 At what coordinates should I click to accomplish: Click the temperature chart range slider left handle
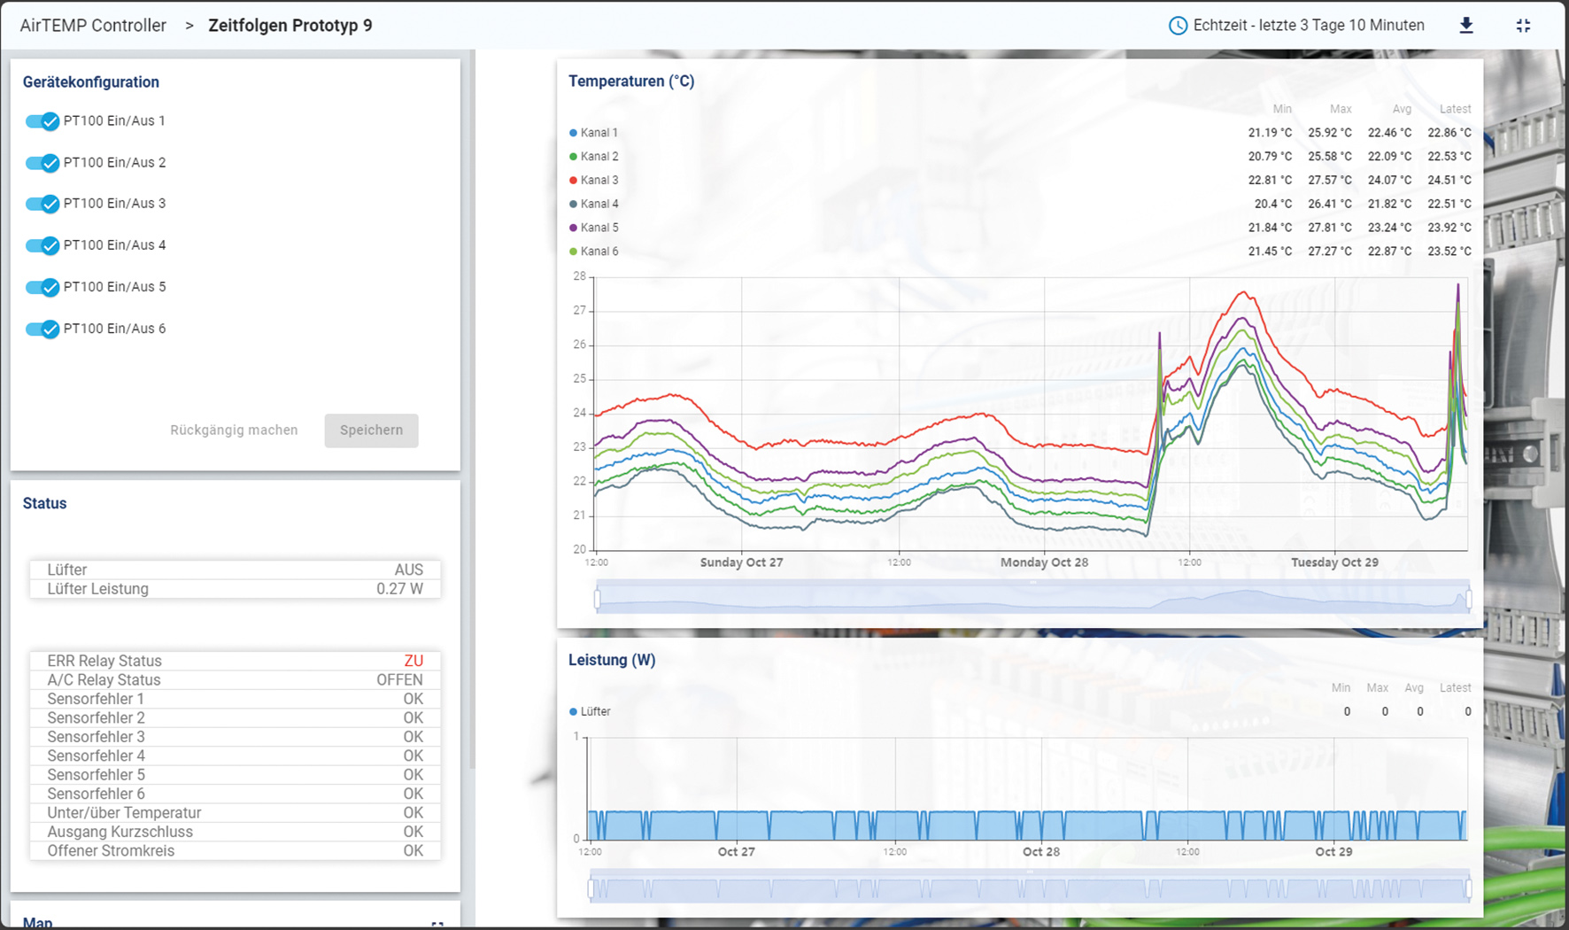[x=598, y=600]
